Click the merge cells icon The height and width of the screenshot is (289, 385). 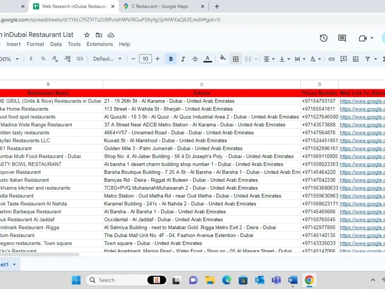pos(248,59)
